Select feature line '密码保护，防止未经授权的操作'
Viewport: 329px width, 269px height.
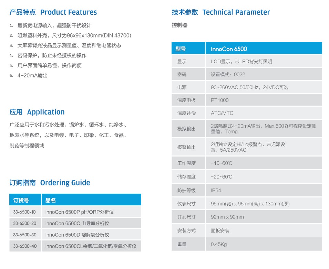(x=52, y=55)
